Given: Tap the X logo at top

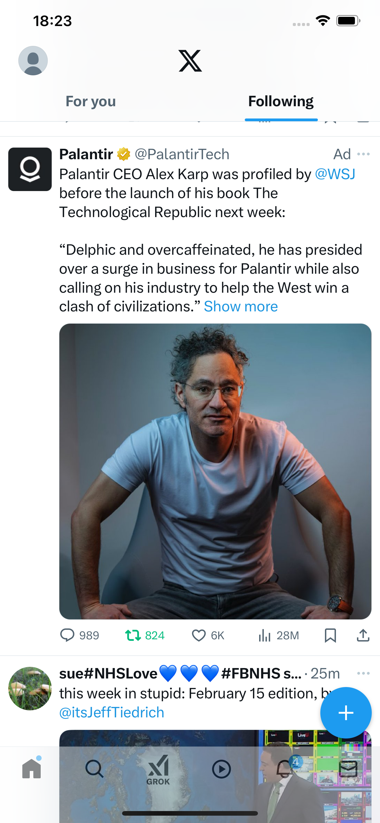Looking at the screenshot, I should (x=190, y=61).
